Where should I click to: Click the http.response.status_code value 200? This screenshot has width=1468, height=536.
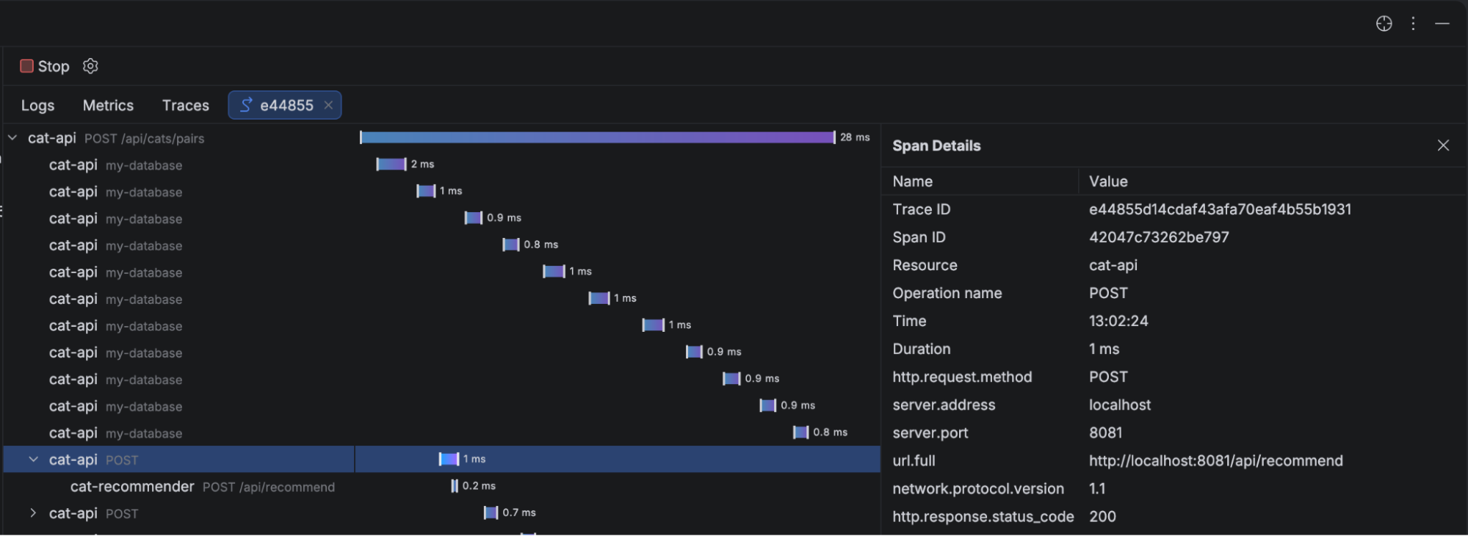1102,516
